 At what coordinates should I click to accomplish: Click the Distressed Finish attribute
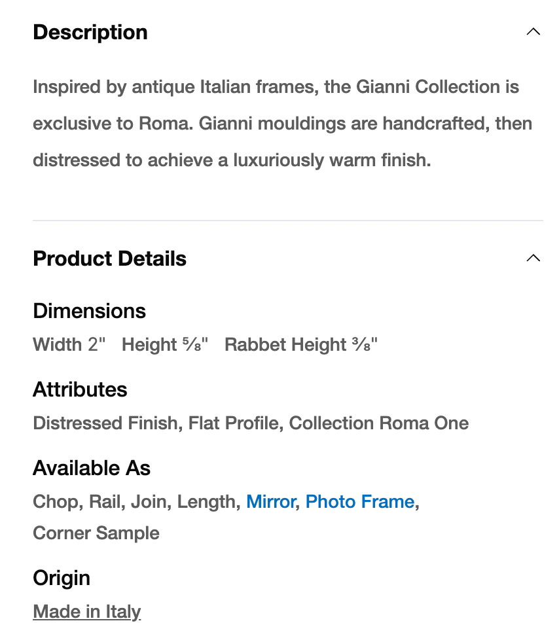click(x=105, y=423)
